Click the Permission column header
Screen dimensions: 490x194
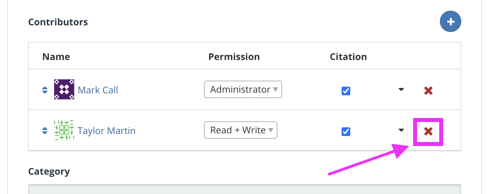point(234,57)
